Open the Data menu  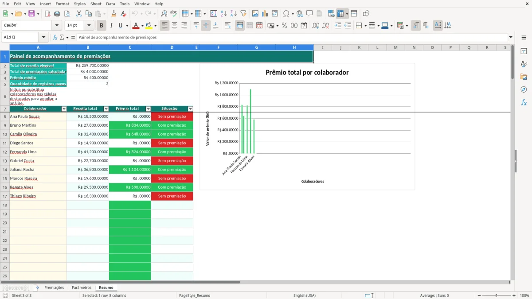[110, 4]
